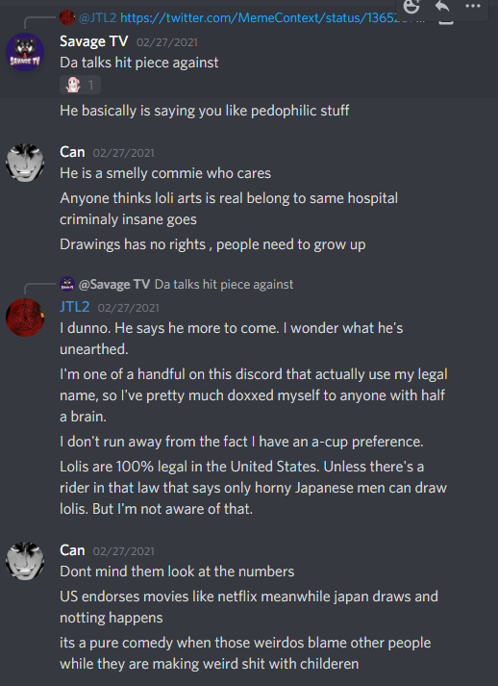Click the @Savage TV mention in reply
This screenshot has width=498, height=686.
pos(114,285)
